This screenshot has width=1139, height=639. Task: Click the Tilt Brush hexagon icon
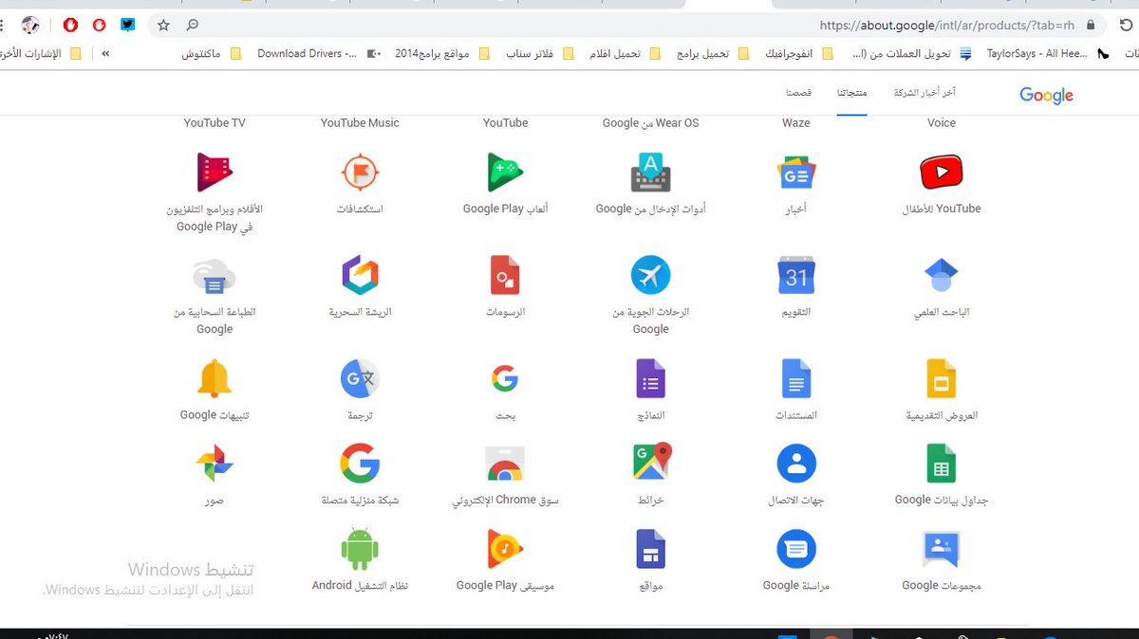360,276
